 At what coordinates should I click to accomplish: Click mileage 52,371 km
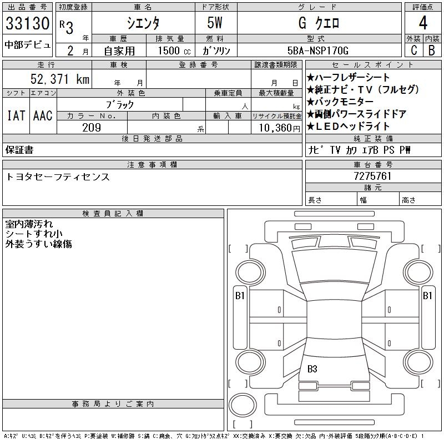(x=60, y=79)
